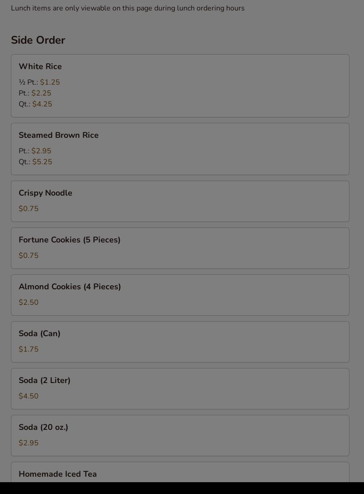Open Almond Cookies (4 Pieces) item

click(180, 295)
